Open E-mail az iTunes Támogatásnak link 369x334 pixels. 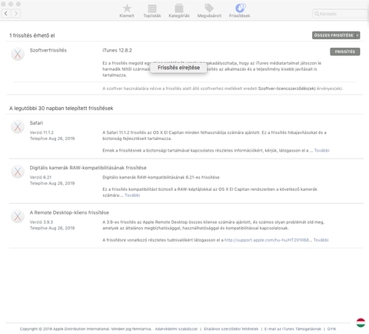[x=293, y=329]
